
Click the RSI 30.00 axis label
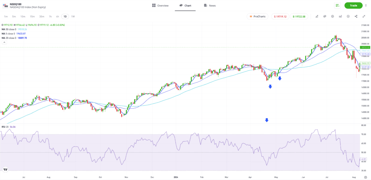point(364,170)
